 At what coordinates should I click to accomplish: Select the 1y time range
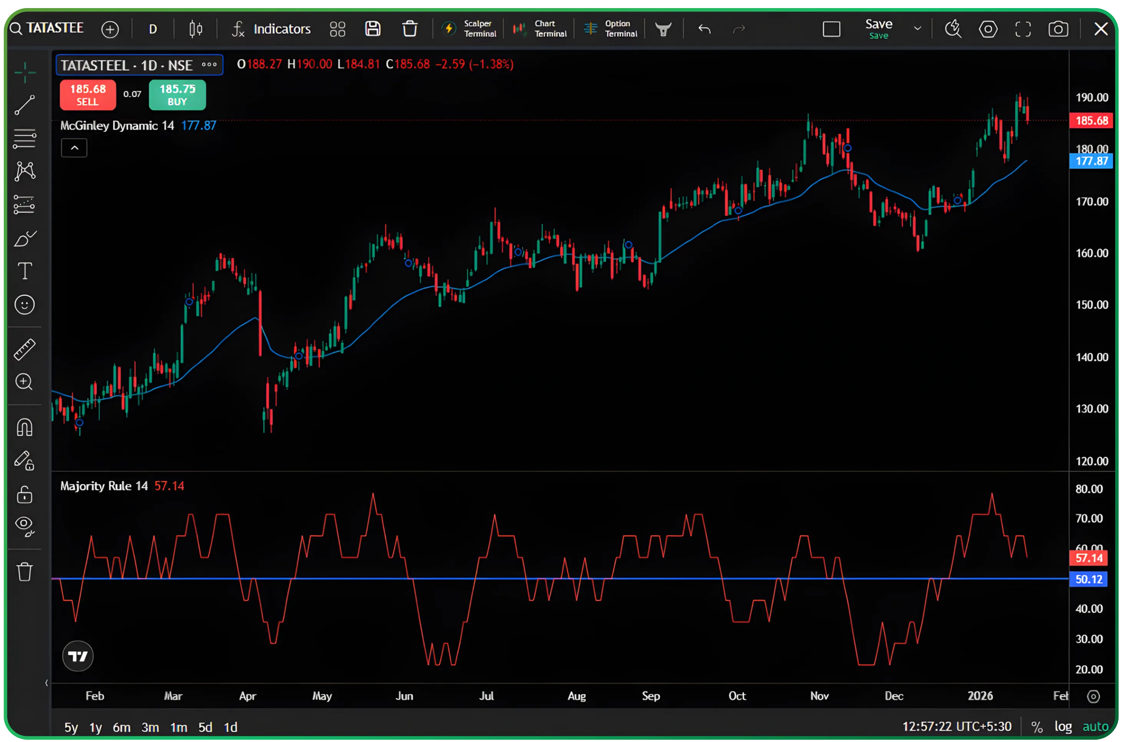coord(96,727)
